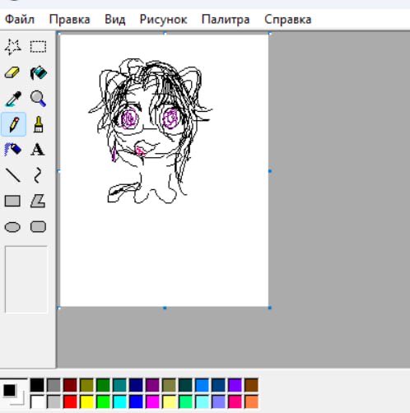Viewport: 410px width, 413px height.
Task: Select the rectangular Select tool
Action: click(38, 47)
